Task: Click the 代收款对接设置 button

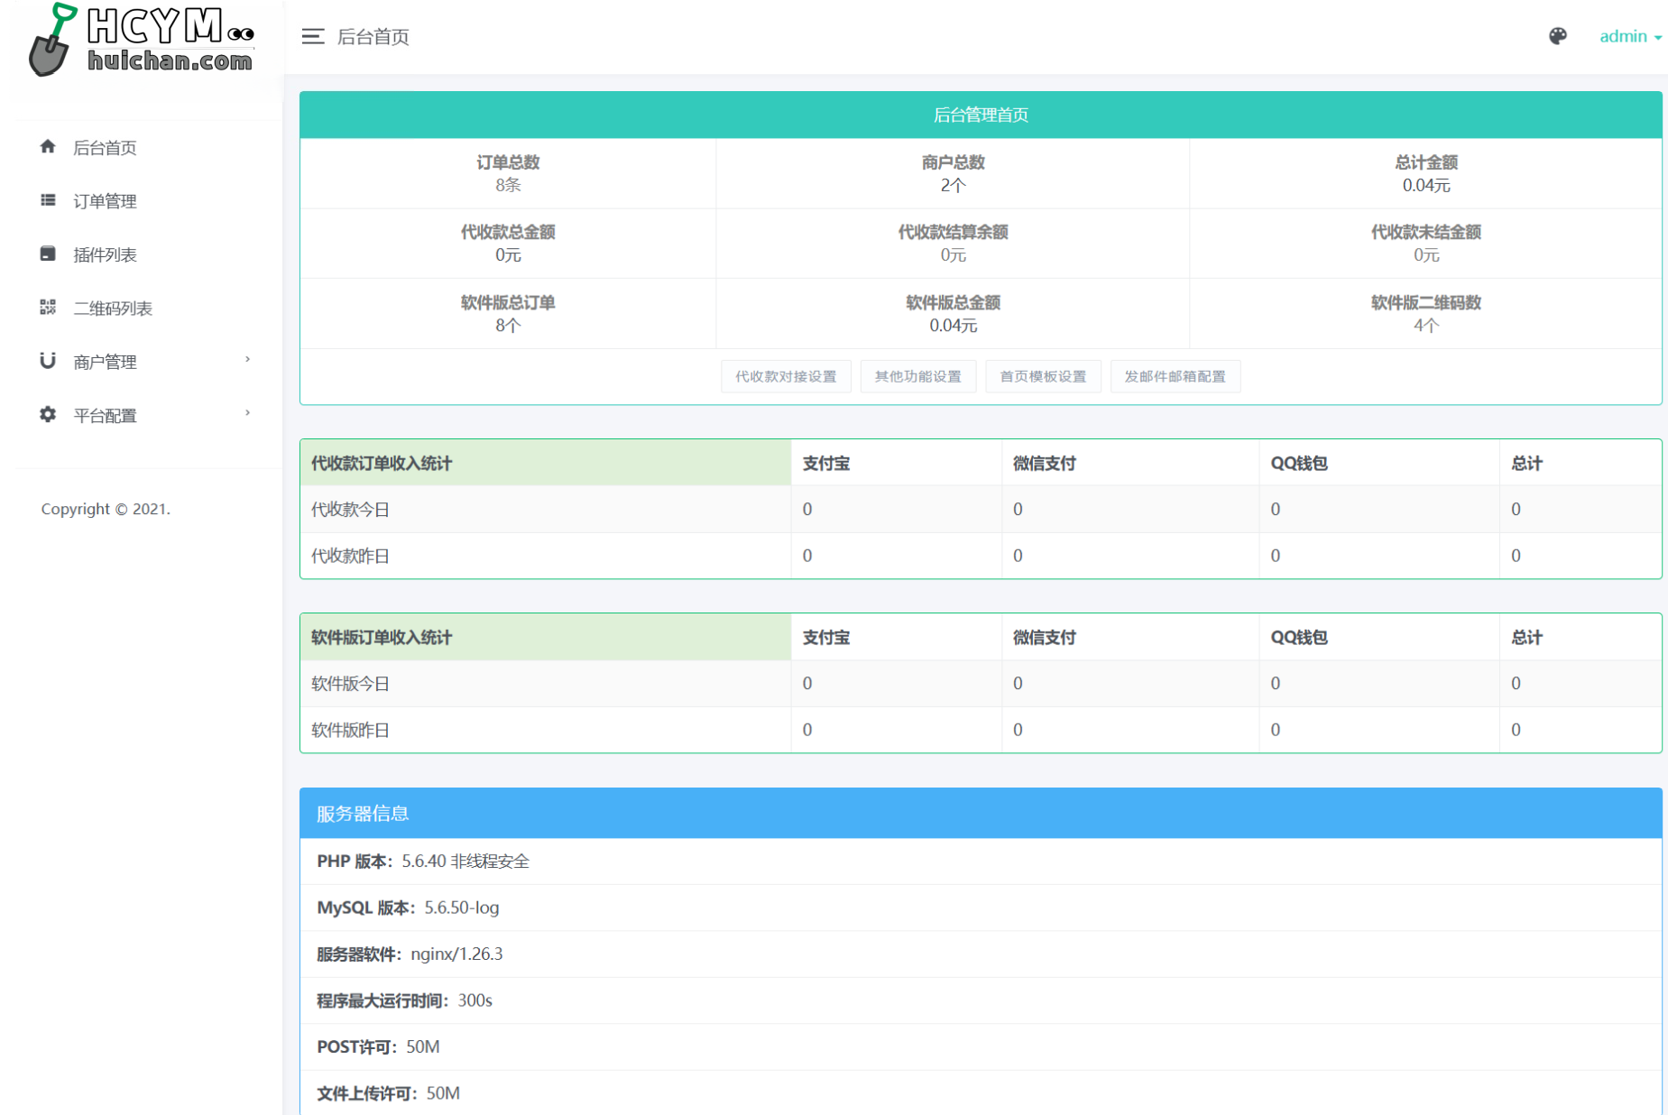Action: point(785,376)
